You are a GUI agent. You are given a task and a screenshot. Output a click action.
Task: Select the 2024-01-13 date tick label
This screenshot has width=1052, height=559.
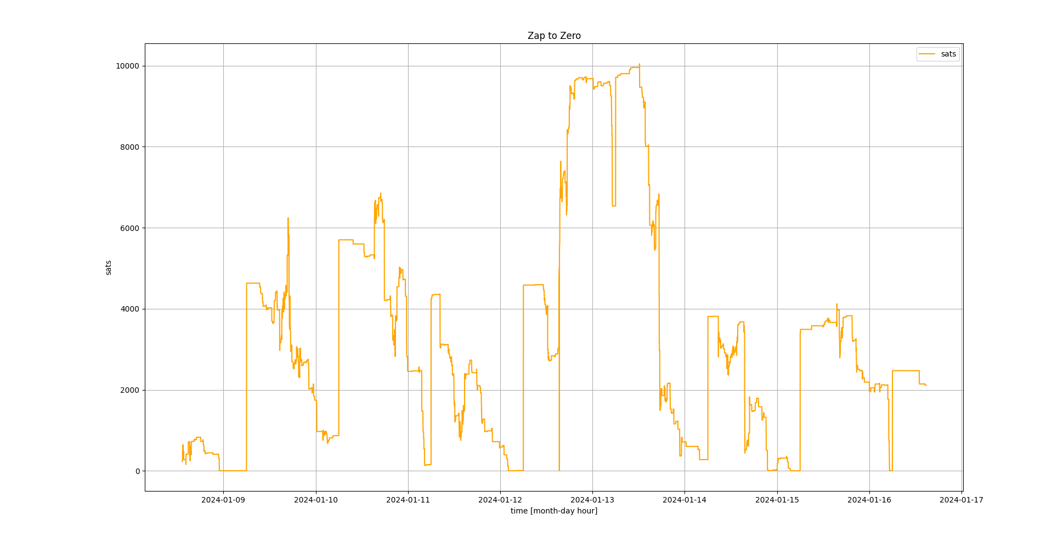(592, 500)
